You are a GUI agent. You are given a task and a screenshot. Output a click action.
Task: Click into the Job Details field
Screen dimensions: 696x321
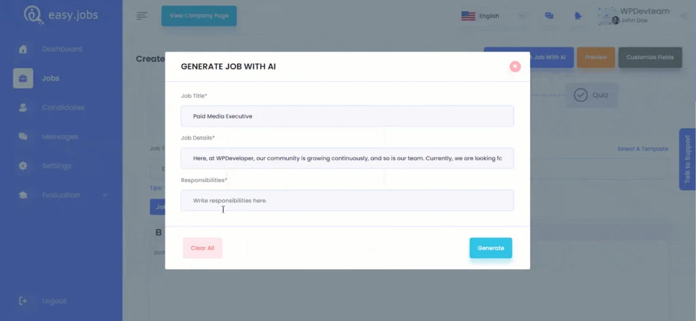coord(347,158)
